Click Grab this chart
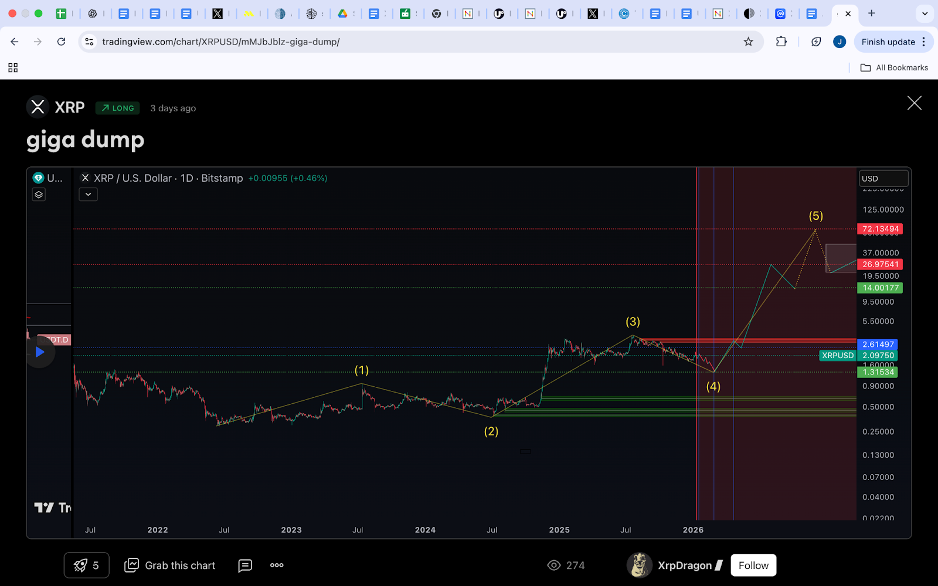This screenshot has width=938, height=586. click(170, 565)
